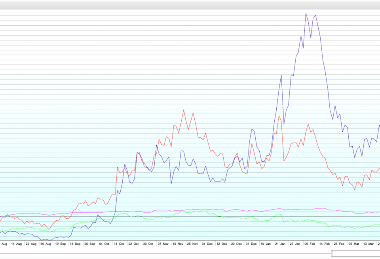Select the 14 Oct date label
380x259 pixels.
tap(119, 244)
